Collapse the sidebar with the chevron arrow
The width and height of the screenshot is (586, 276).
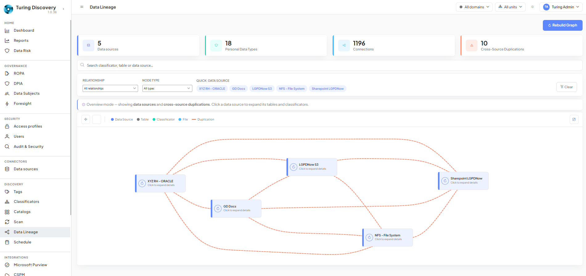[x=64, y=9]
